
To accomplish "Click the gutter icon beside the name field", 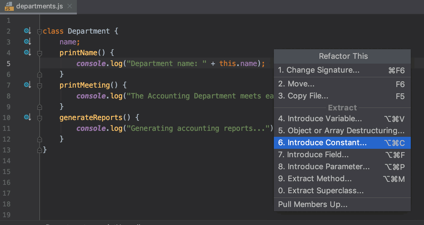I will pyautogui.click(x=27, y=41).
